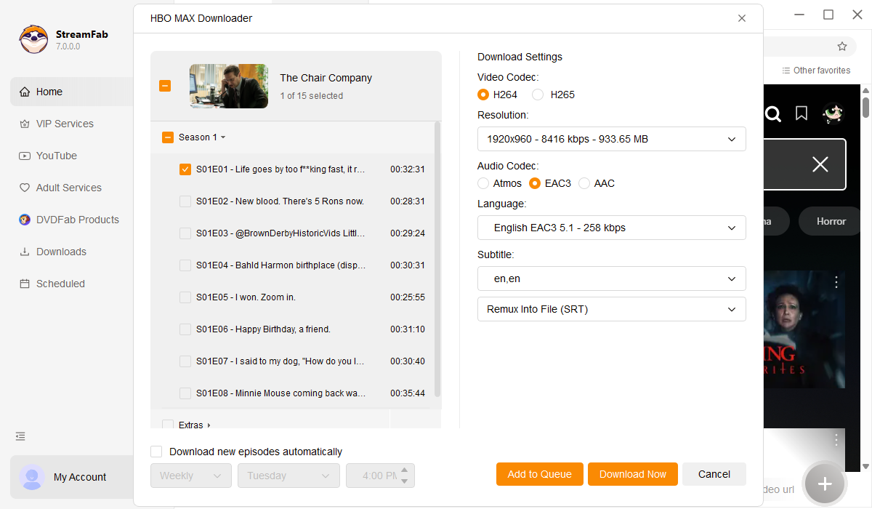Click the HBO Max search magnifier icon
Image resolution: width=872 pixels, height=509 pixels.
point(773,113)
